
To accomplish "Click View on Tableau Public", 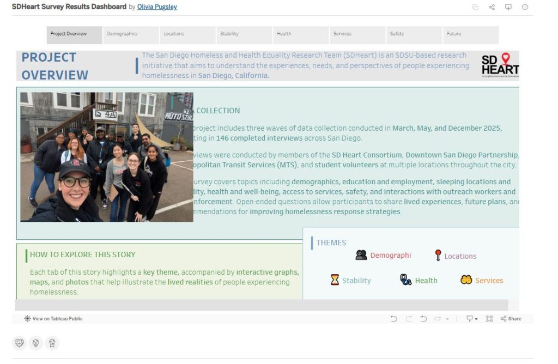I will pyautogui.click(x=53, y=319).
